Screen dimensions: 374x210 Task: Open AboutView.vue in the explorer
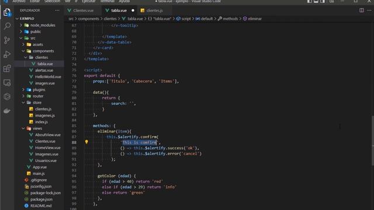47,135
